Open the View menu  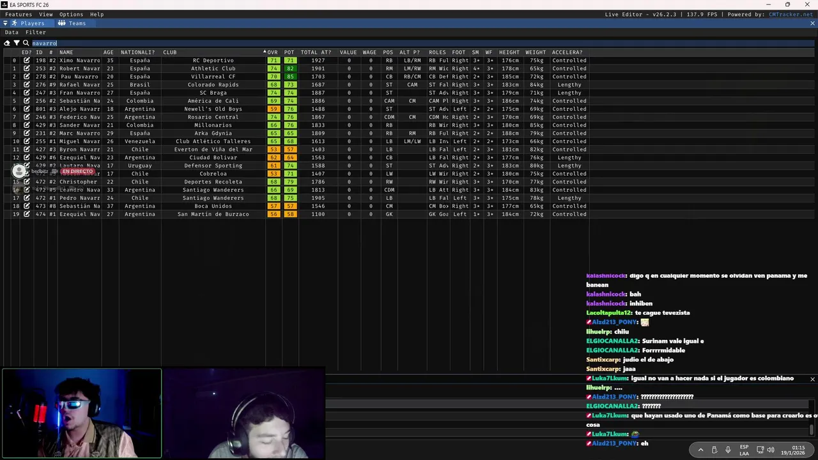tap(46, 14)
